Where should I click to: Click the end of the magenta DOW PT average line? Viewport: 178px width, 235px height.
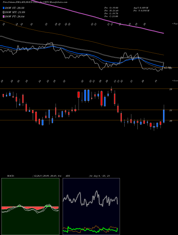163,33
